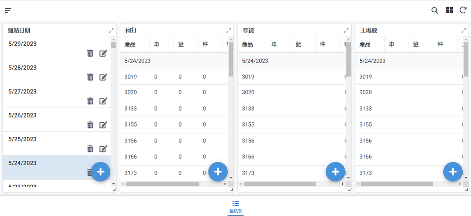This screenshot has width=471, height=216.
Task: Delete the 5/26/2023 entry
Action: (x=90, y=125)
